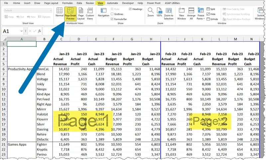This screenshot has width=266, height=160.
Task: Click the Blend app name cell
Action: pos(45,74)
